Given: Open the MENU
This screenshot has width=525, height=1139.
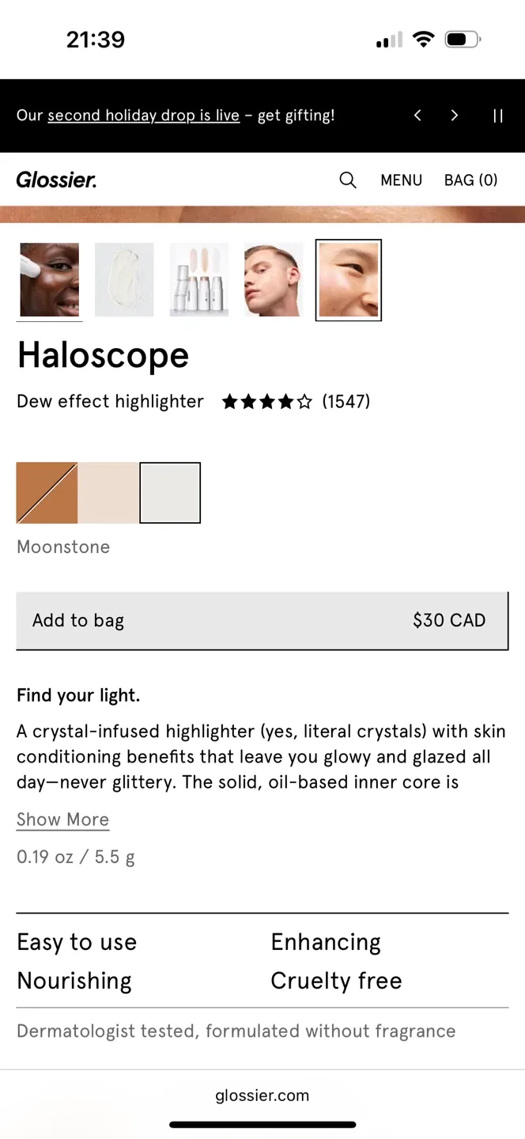Looking at the screenshot, I should tap(401, 180).
